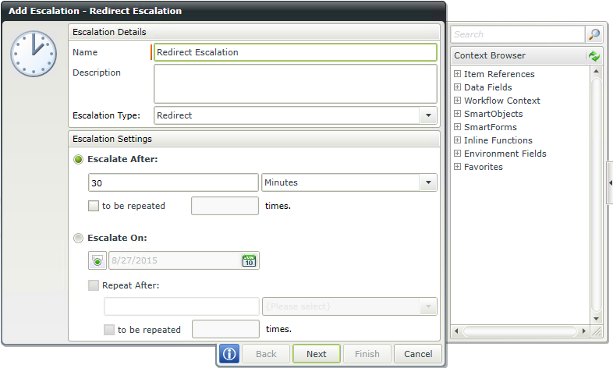Image resolution: width=613 pixels, height=368 pixels.
Task: Click the Cancel button
Action: (x=418, y=354)
